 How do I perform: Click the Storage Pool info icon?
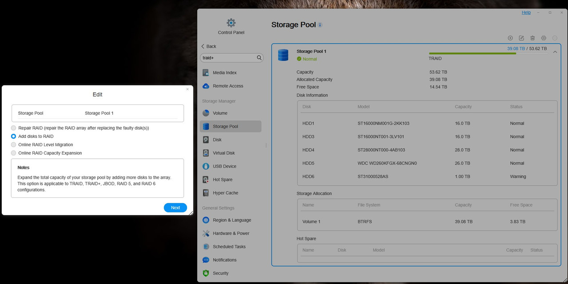click(320, 25)
